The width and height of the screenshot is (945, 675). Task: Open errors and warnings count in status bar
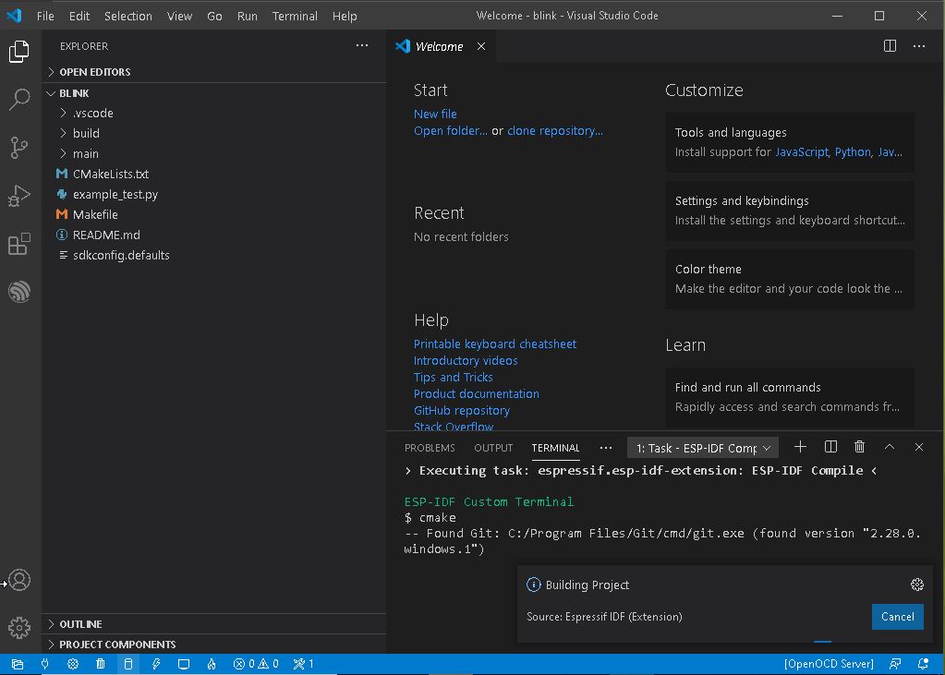click(x=256, y=664)
